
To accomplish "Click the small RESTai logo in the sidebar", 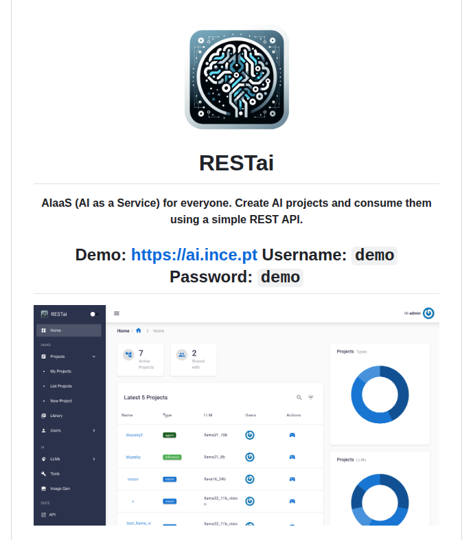I will (45, 314).
